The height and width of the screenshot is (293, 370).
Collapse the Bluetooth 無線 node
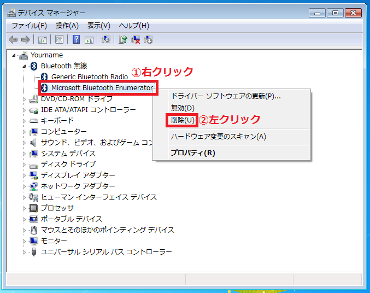[x=24, y=67]
